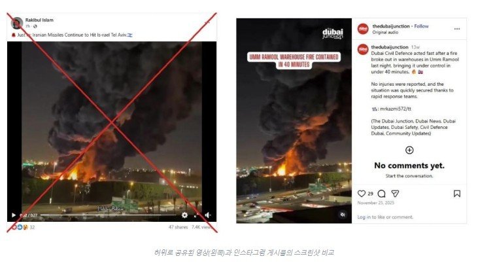This screenshot has height=269, width=478.
Task: Open thedubaijunction avatar in post header
Action: tap(363, 29)
